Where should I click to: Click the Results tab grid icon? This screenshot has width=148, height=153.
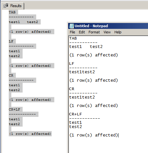pos(6,6)
